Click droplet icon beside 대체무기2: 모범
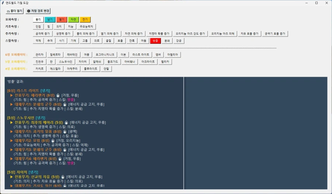This screenshot has width=332, height=194. point(53,141)
